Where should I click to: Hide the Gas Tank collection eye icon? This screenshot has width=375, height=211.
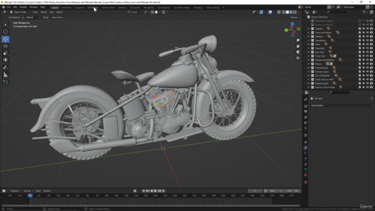pyautogui.click(x=367, y=52)
